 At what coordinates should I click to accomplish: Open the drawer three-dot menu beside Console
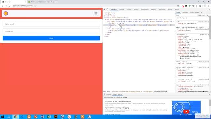coord(104,94)
